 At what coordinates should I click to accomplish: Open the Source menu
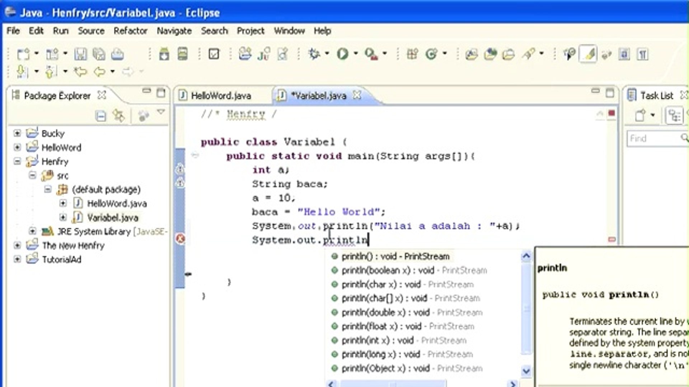click(x=91, y=31)
